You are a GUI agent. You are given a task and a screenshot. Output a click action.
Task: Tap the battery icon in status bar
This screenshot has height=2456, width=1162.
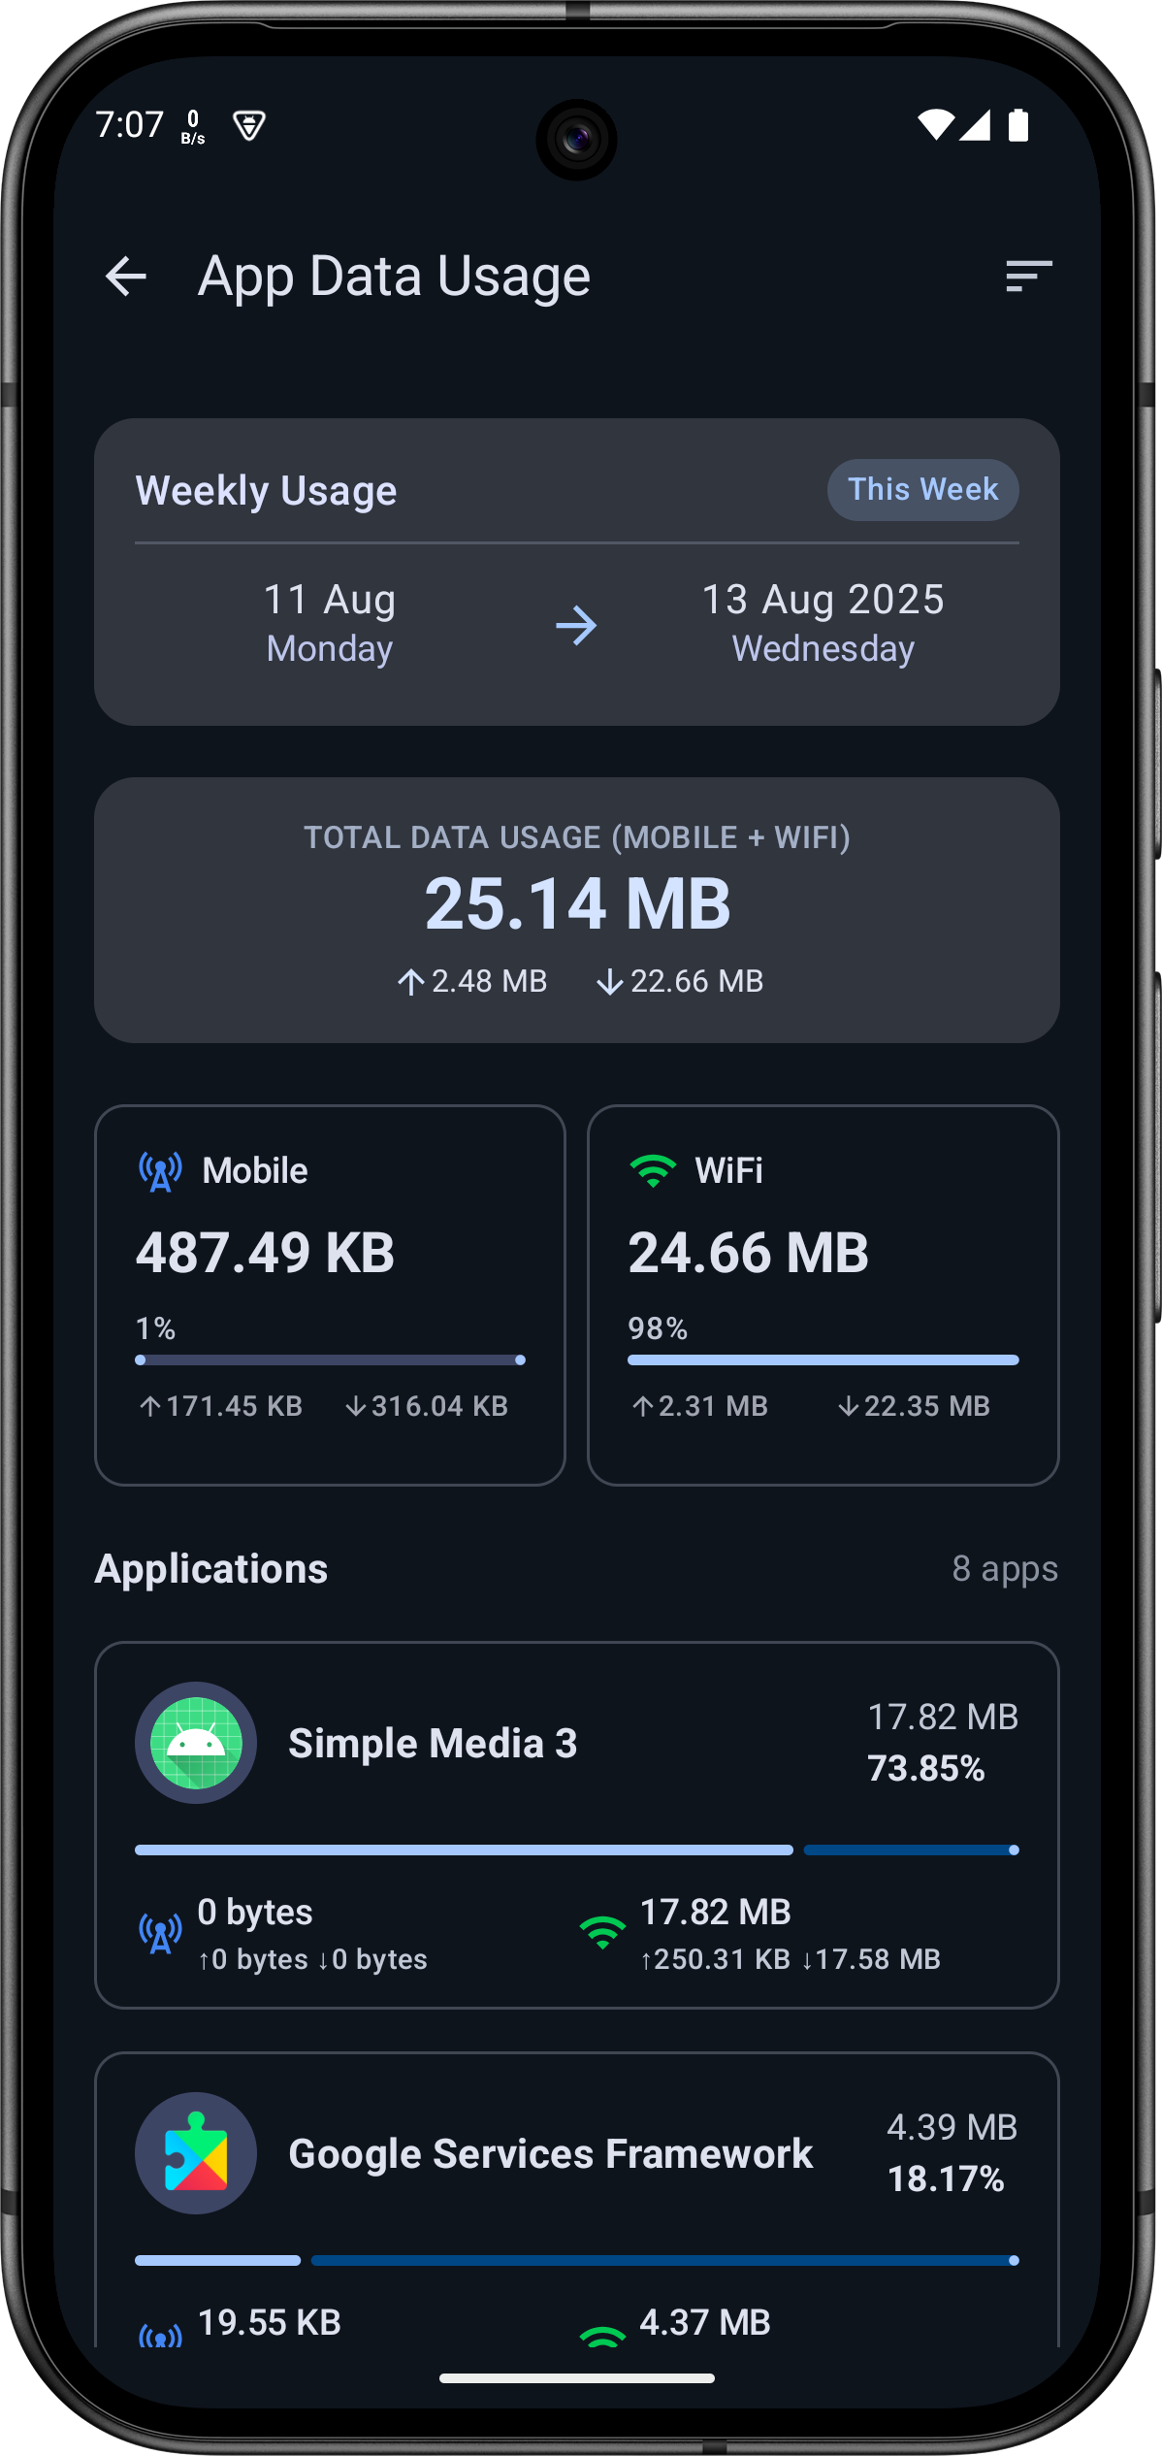[x=1017, y=125]
